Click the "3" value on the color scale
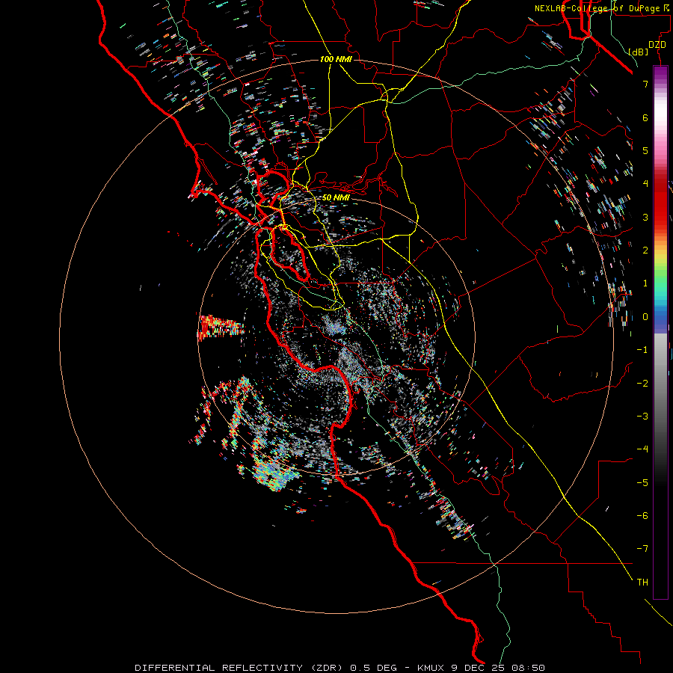Screen dimensions: 673x673 click(645, 217)
